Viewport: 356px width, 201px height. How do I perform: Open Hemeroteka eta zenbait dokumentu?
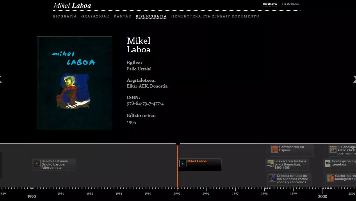click(215, 16)
